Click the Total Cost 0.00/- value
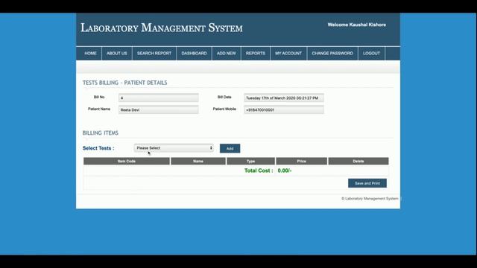Viewport: 477px width, 268px height. point(285,170)
